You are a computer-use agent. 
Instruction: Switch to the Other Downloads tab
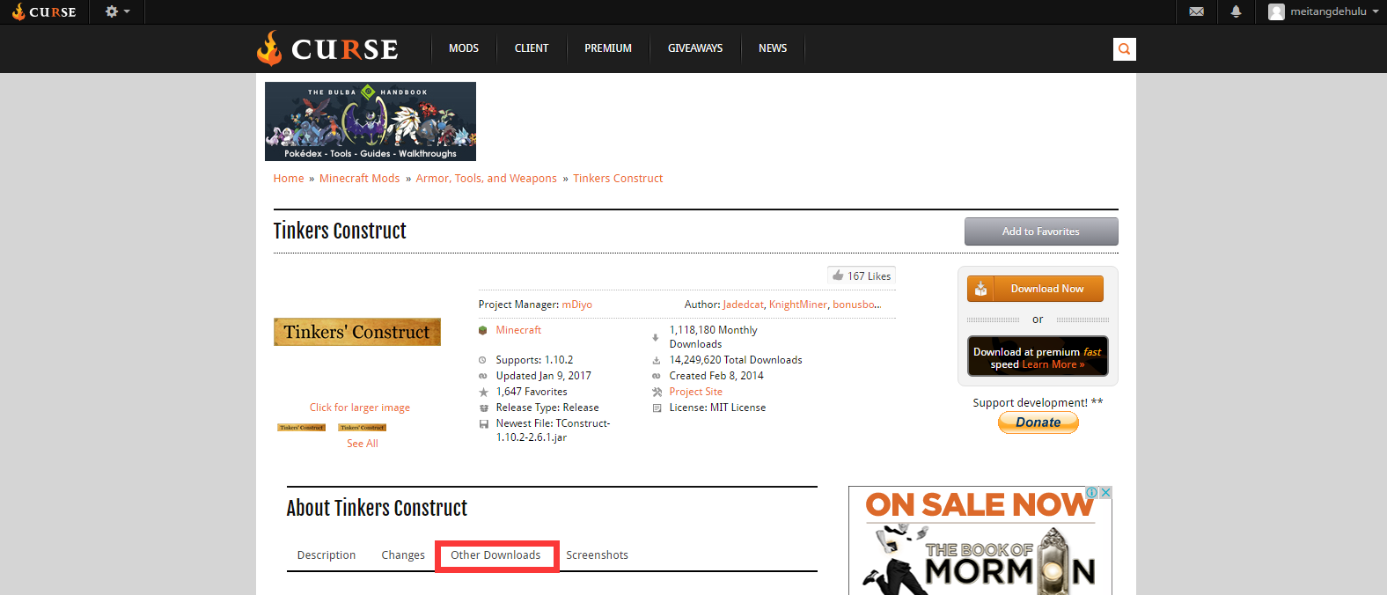(495, 555)
